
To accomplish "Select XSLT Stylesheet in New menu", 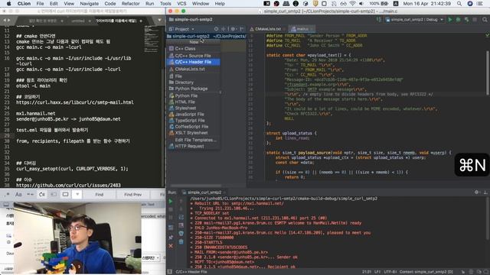I will 194,133.
